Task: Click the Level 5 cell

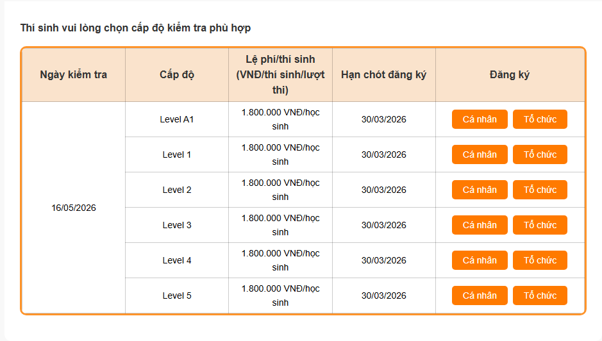Action: click(177, 295)
